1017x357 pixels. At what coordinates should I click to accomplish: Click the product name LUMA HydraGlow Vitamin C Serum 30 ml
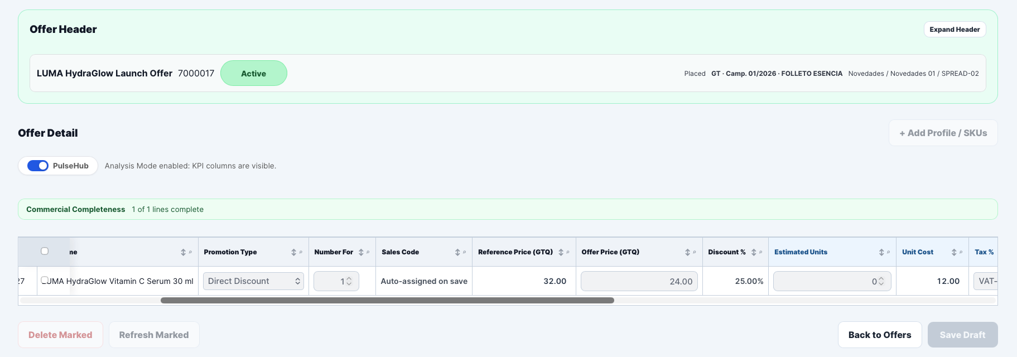119,281
